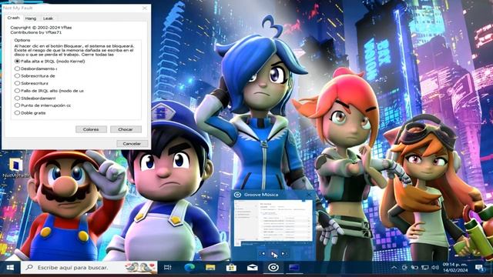This screenshot has width=493, height=277.
Task: Switch to the Leak tab
Action: click(48, 18)
